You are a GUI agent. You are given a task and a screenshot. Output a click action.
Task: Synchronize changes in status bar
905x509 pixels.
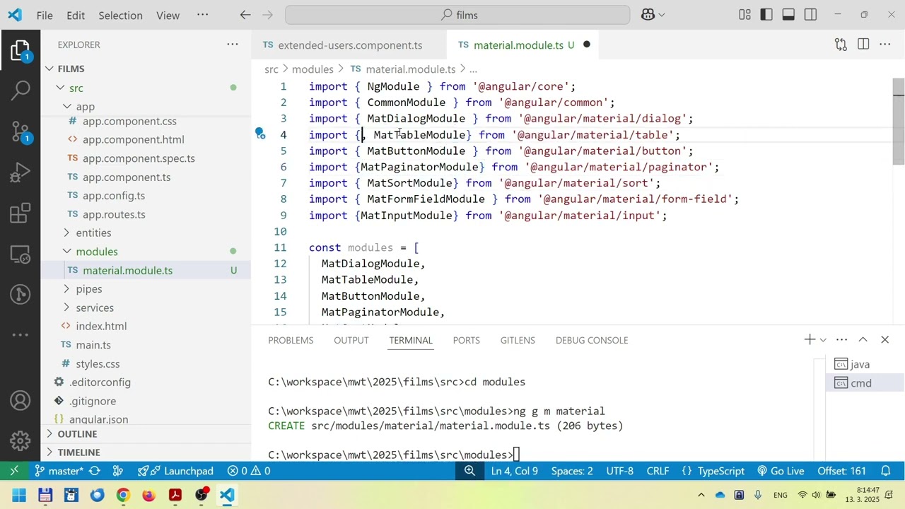[x=95, y=471]
